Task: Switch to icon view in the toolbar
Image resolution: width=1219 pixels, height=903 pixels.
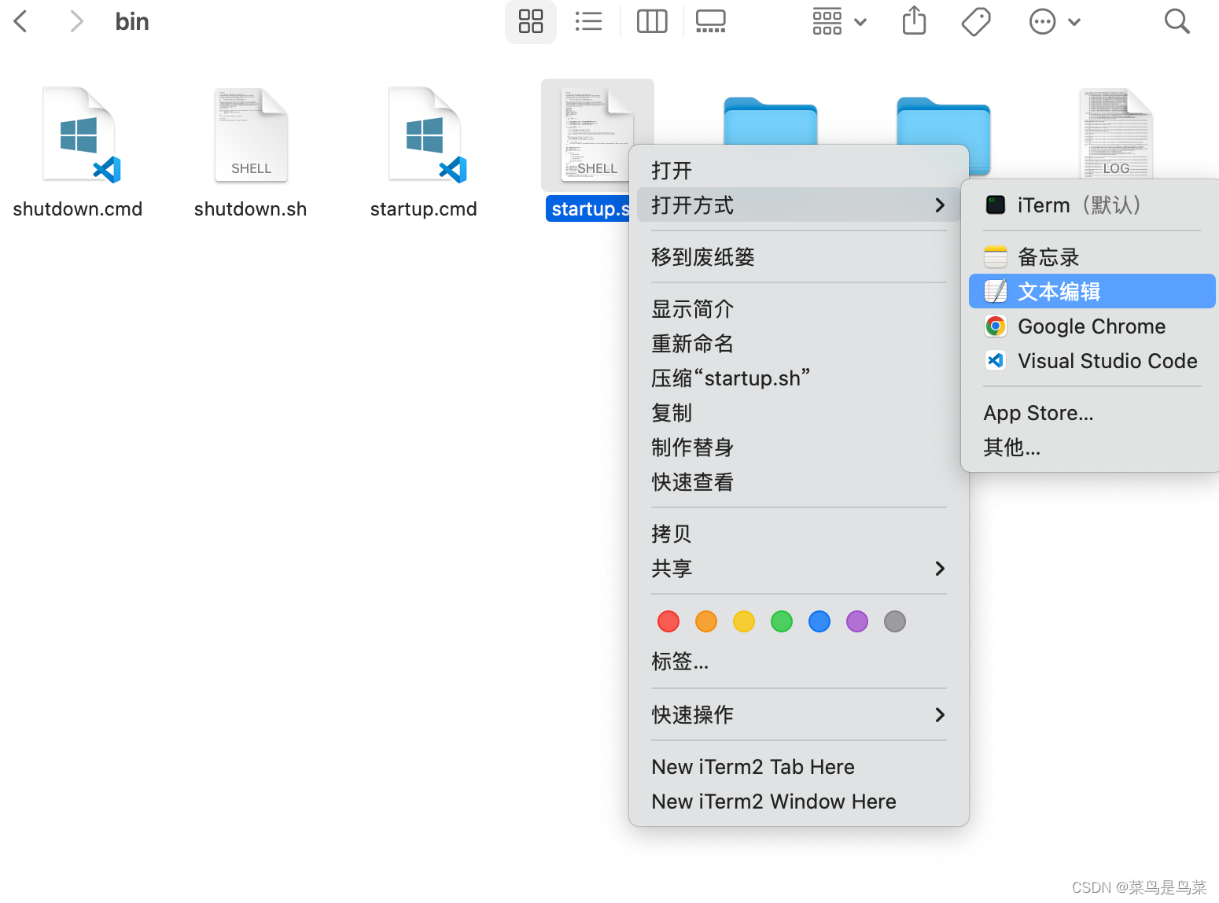Action: 530,21
